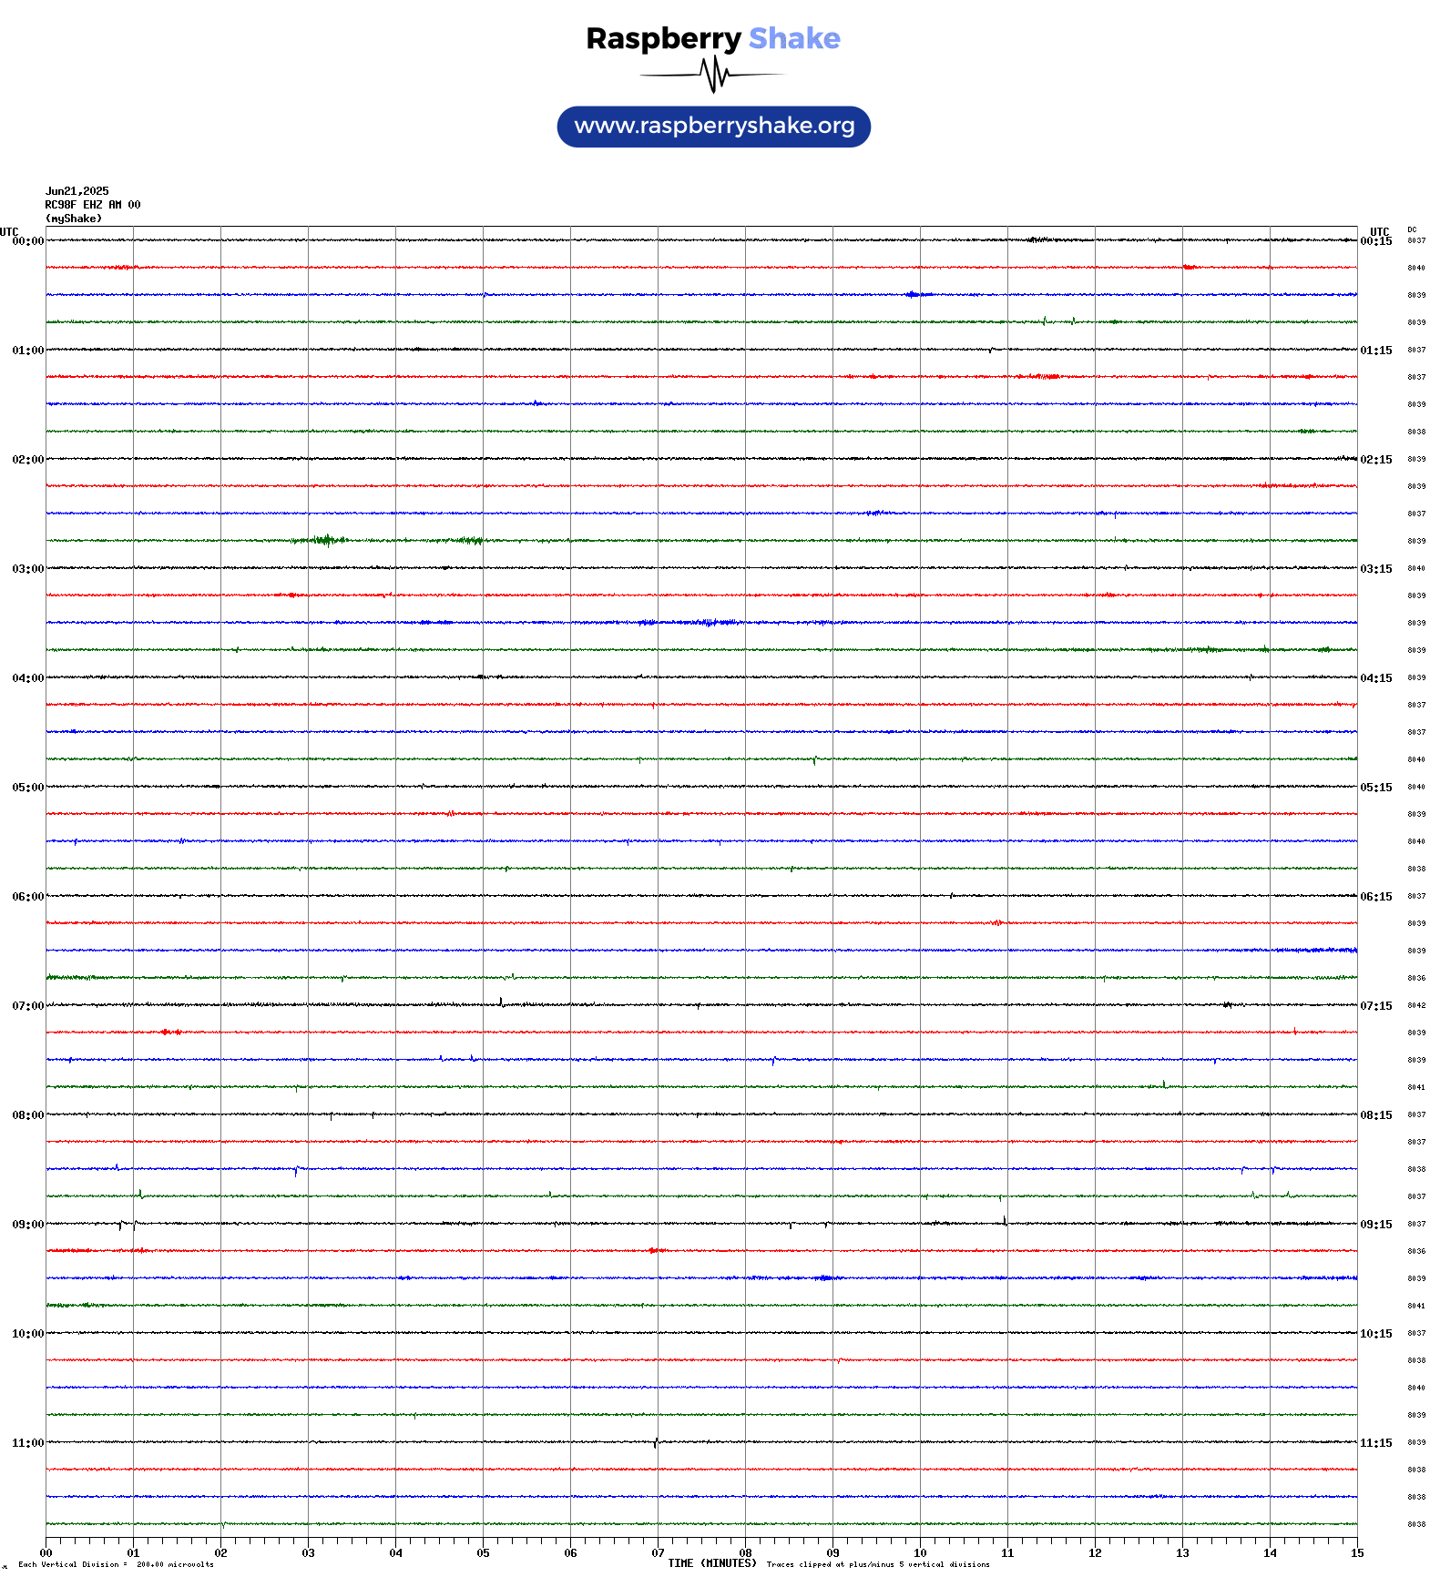Image resolution: width=1430 pixels, height=1577 pixels.
Task: Click the RC98F EHZ AM 00 station label
Action: tap(93, 205)
